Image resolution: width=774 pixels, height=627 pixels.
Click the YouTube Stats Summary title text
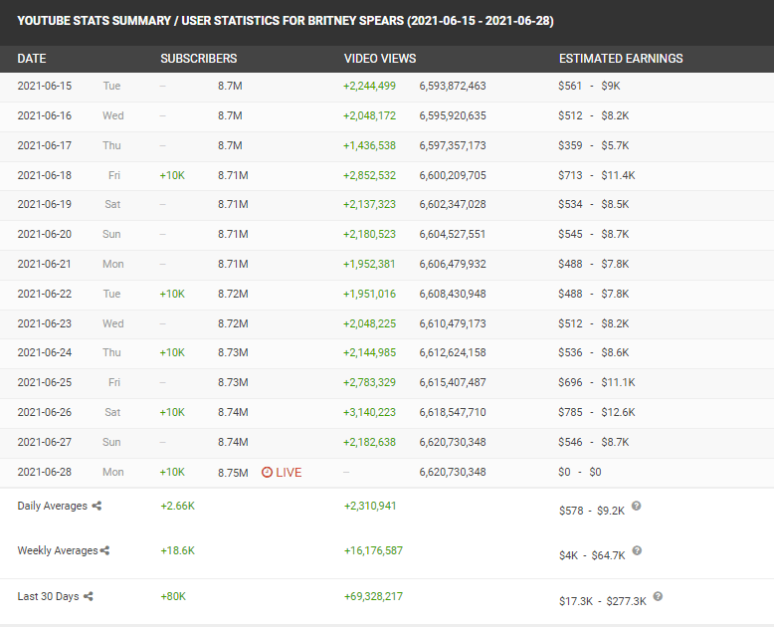tap(286, 21)
